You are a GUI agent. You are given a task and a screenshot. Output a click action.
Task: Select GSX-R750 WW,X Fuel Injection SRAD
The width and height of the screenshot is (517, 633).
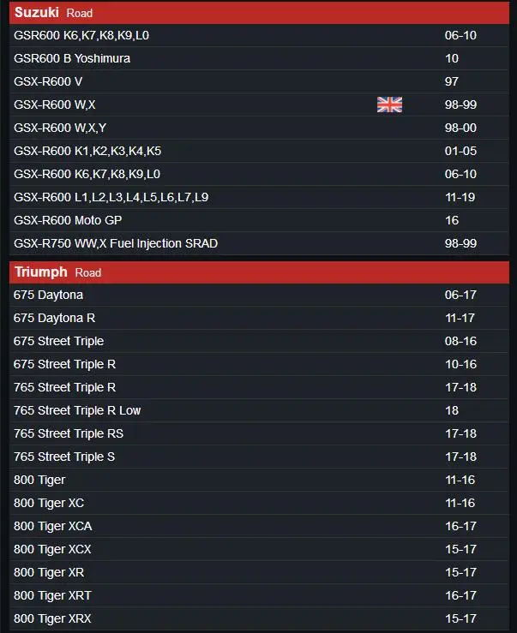point(116,243)
